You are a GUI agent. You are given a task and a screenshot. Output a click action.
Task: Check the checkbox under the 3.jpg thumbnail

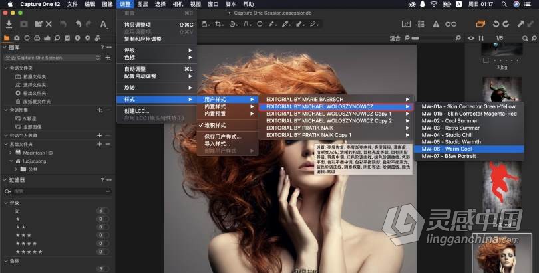pos(485,60)
